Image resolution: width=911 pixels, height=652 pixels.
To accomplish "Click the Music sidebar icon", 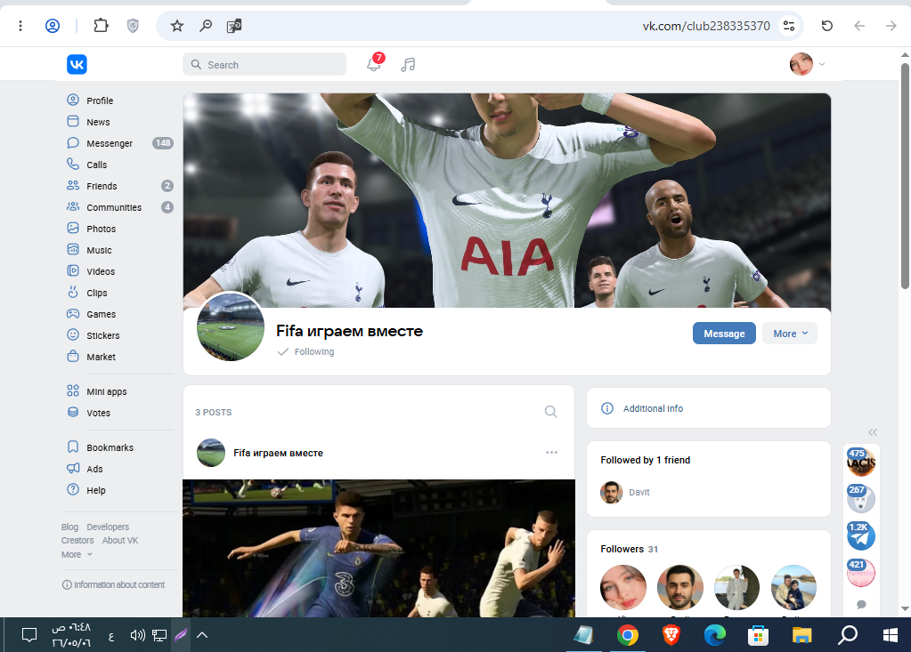I will coord(73,249).
